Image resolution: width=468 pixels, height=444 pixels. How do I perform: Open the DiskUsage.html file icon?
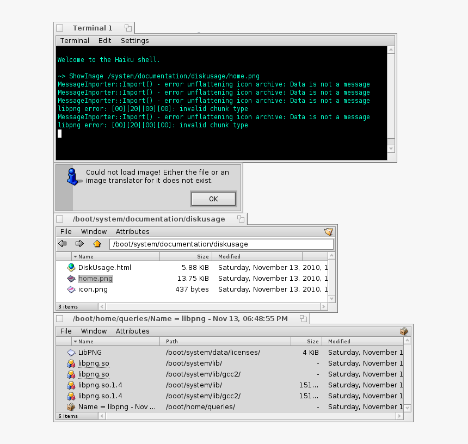coord(71,267)
